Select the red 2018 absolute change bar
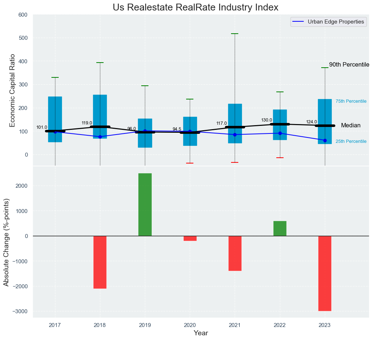 [x=100, y=262]
